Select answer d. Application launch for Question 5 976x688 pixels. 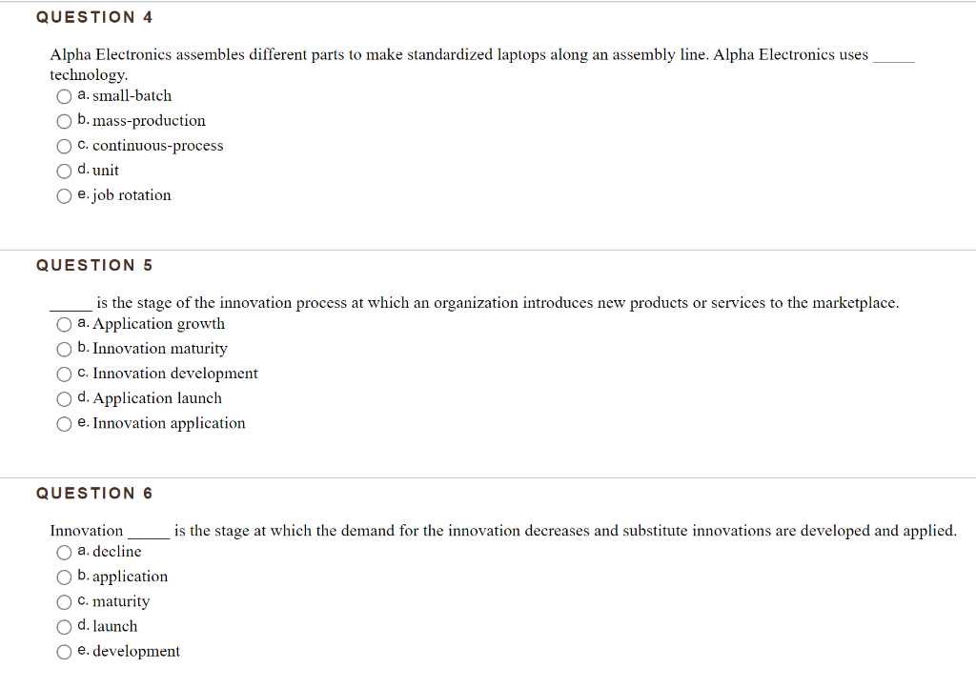pyautogui.click(x=63, y=398)
